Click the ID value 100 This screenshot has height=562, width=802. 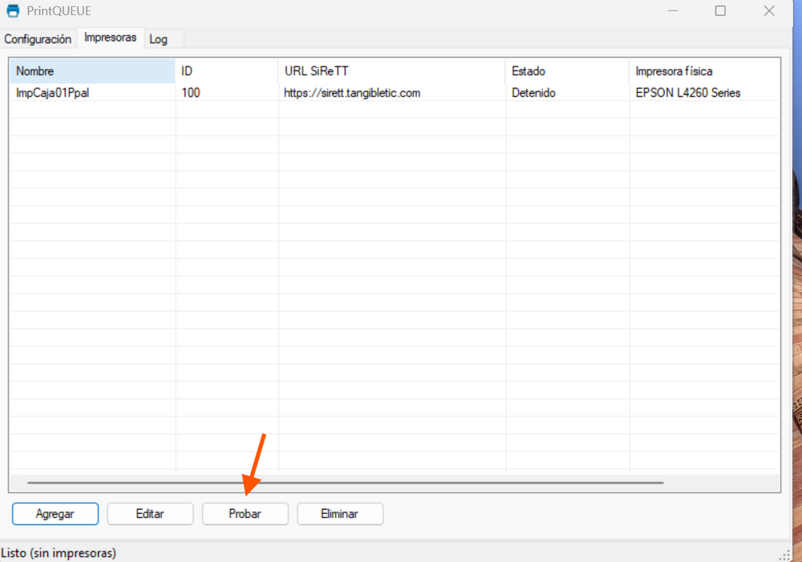pos(191,92)
